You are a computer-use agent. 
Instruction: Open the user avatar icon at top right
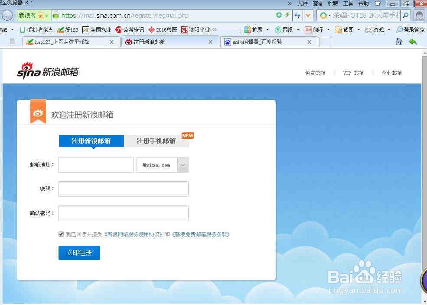click(x=420, y=15)
